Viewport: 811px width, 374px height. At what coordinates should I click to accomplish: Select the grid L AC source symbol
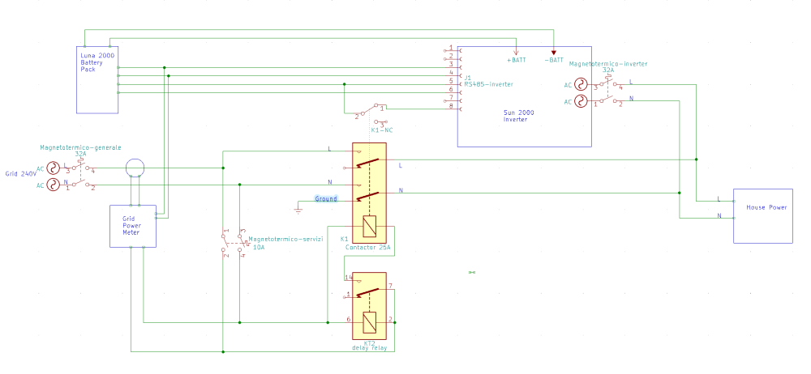[x=54, y=168]
